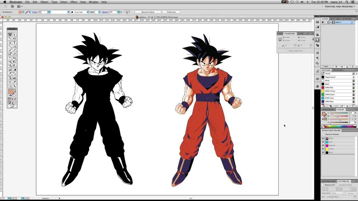Click the Preferences button
This screenshot has width=358, height=201.
pos(171,12)
